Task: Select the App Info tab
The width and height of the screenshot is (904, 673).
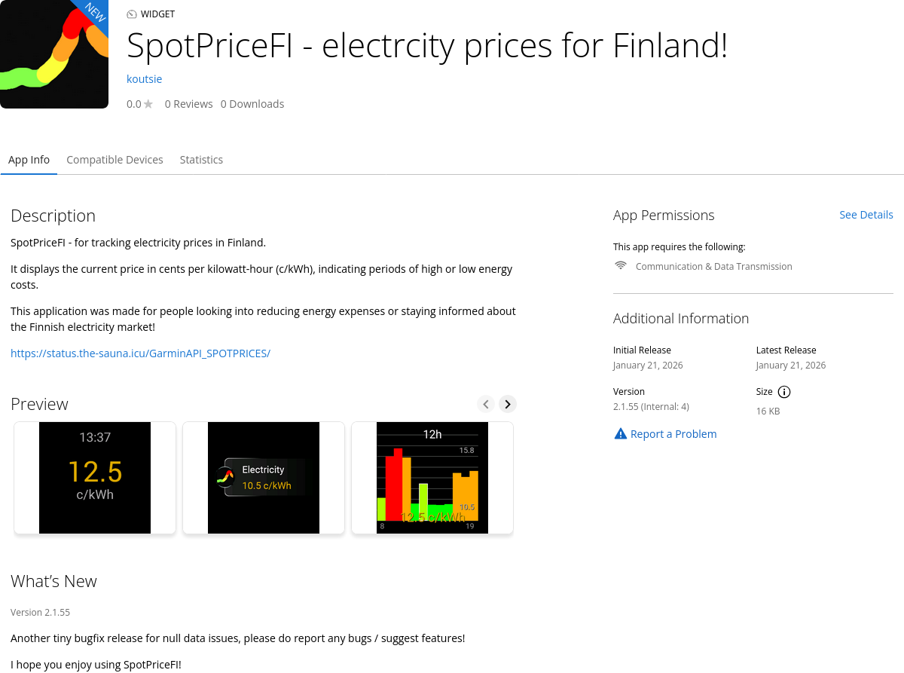Action: click(29, 160)
